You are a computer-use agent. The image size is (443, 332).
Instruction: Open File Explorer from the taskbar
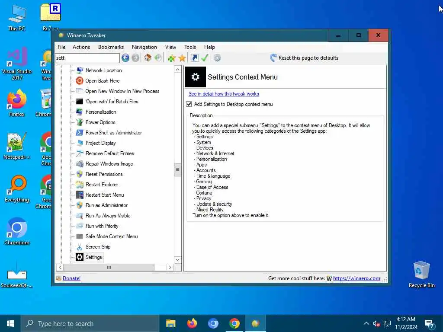tap(170, 323)
